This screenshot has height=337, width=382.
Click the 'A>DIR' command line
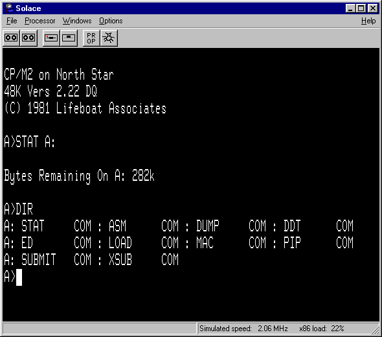click(18, 209)
